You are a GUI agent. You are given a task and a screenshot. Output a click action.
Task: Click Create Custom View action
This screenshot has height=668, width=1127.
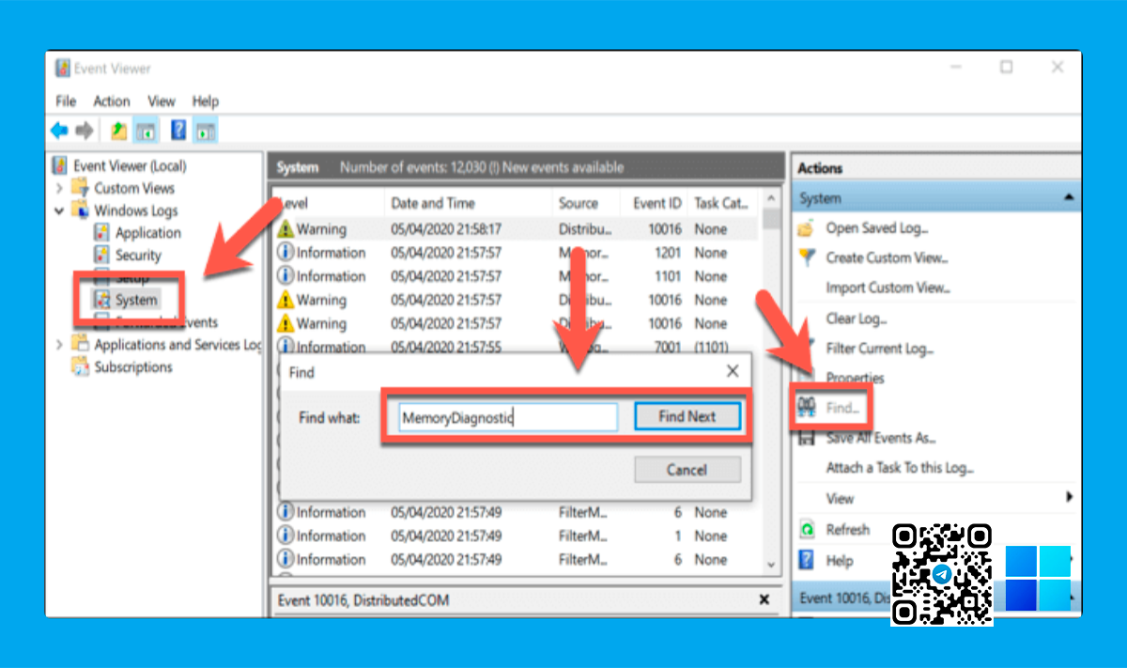click(x=888, y=257)
